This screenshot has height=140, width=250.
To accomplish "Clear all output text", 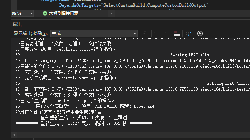I will pyautogui.click(x=177, y=33).
